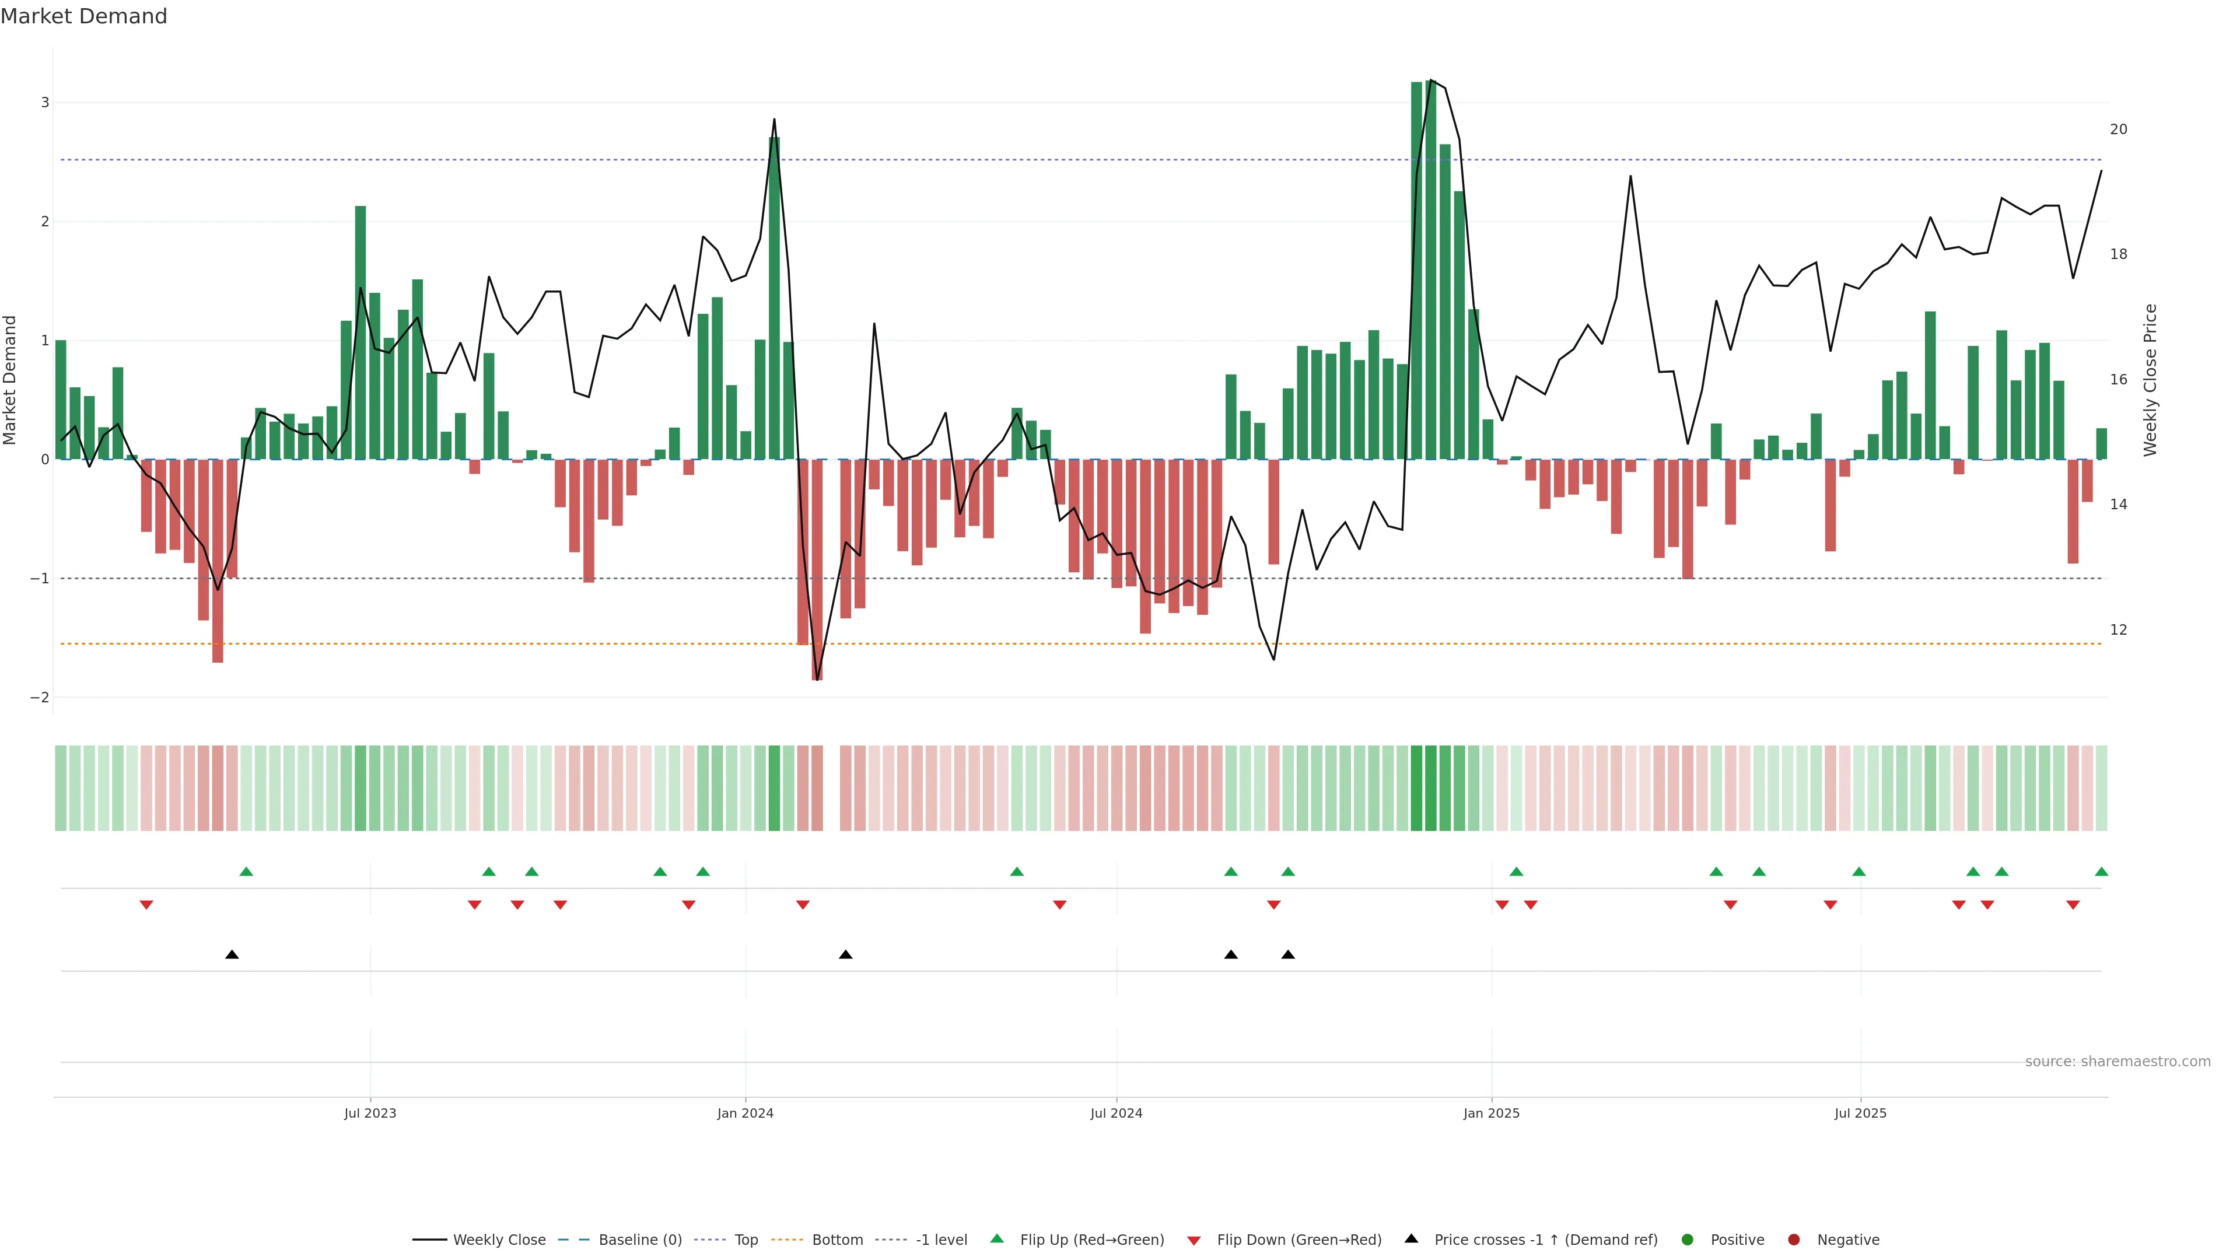Image resolution: width=2240 pixels, height=1260 pixels.
Task: Click the rightmost green flip-up triangle marker
Action: coord(2102,872)
